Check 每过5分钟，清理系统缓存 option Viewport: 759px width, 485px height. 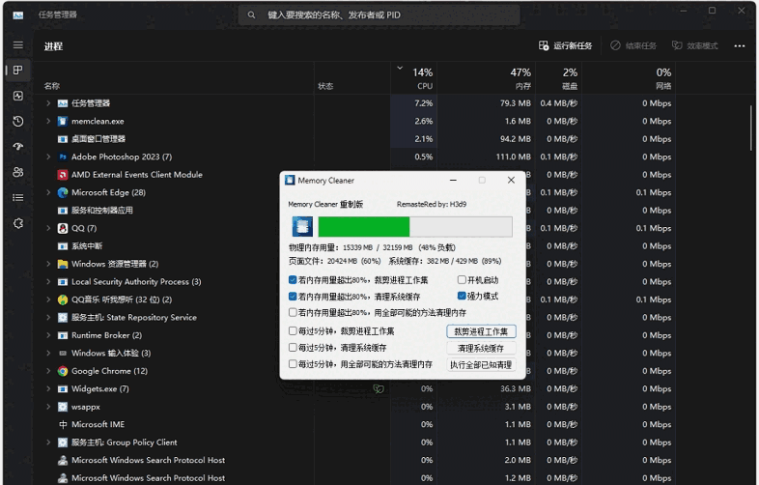[294, 348]
